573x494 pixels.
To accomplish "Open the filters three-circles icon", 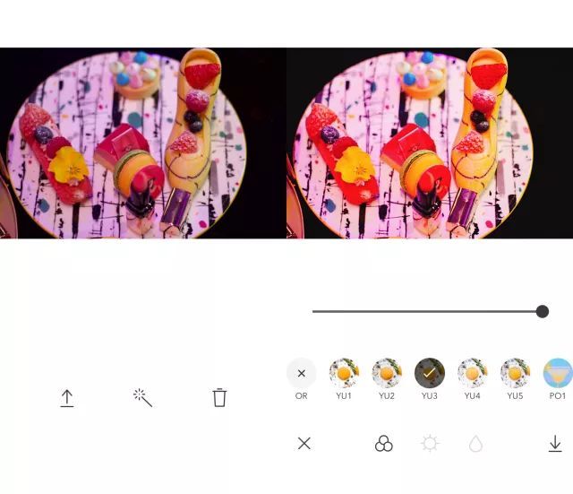I will click(384, 444).
